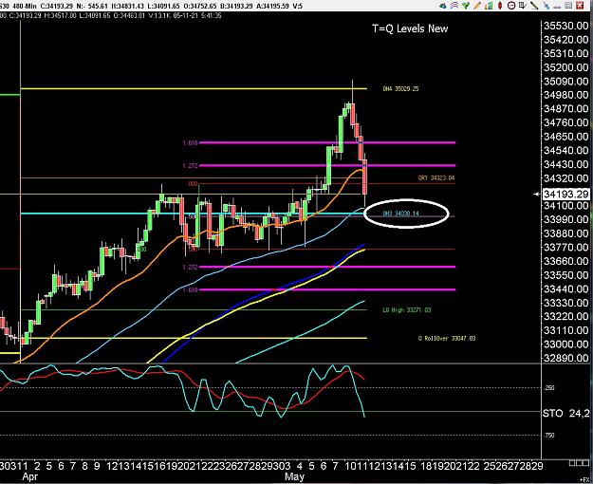Click the 35090.00 price axis value

click(x=565, y=82)
